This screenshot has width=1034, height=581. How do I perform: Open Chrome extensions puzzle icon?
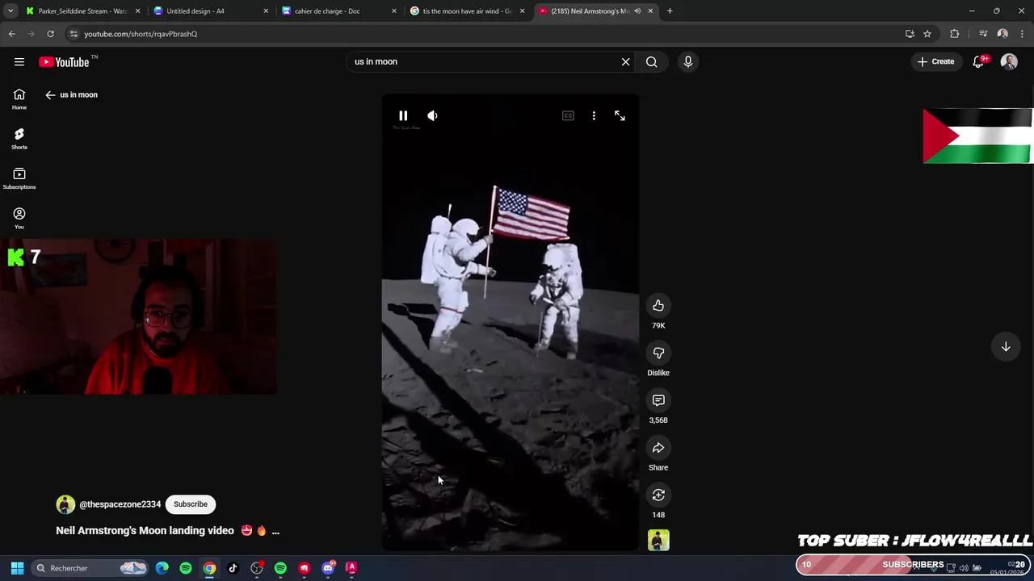[955, 34]
